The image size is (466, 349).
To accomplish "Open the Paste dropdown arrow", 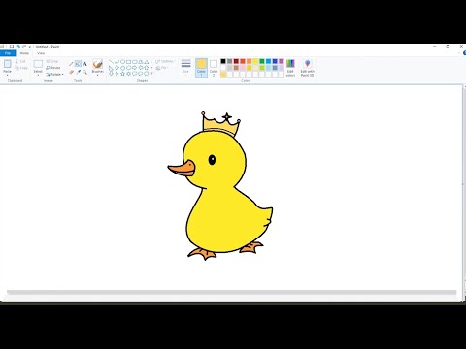I will pos(7,75).
